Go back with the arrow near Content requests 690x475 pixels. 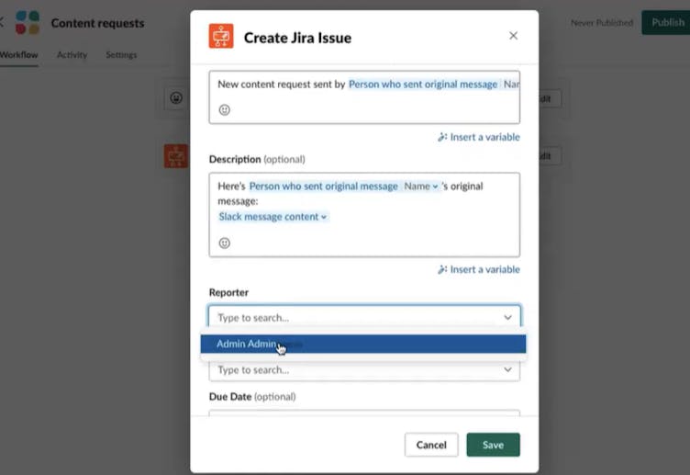coord(2,22)
